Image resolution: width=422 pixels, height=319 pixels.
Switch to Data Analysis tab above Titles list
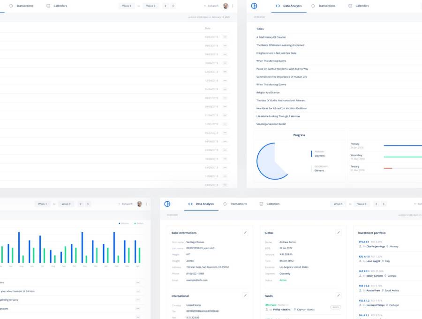(x=289, y=6)
